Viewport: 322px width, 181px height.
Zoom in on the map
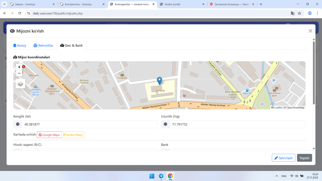19,67
